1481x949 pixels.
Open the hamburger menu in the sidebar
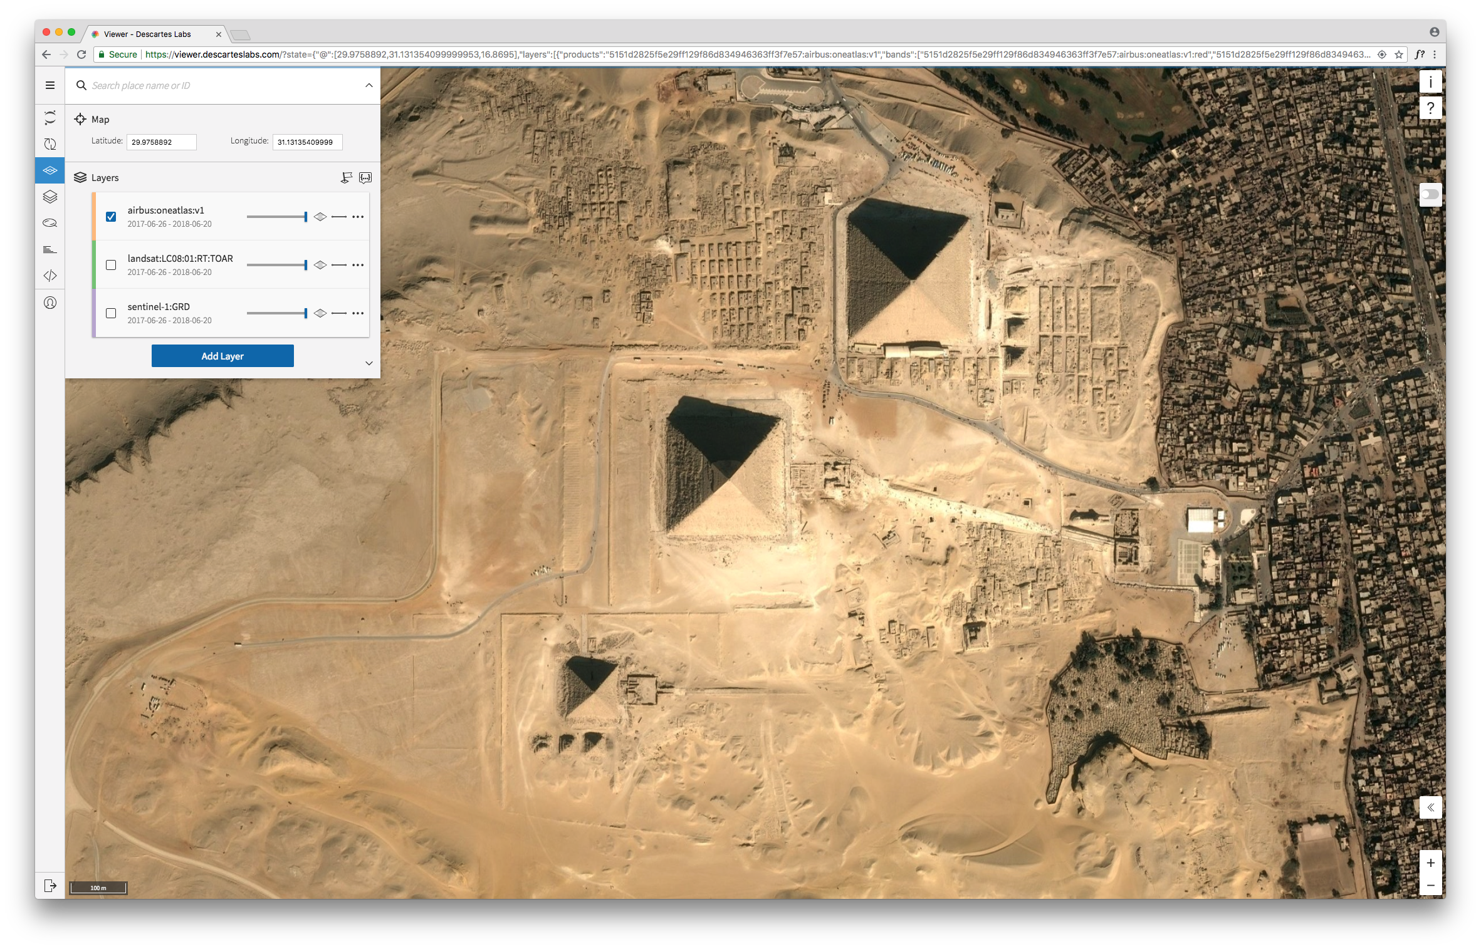click(x=50, y=85)
